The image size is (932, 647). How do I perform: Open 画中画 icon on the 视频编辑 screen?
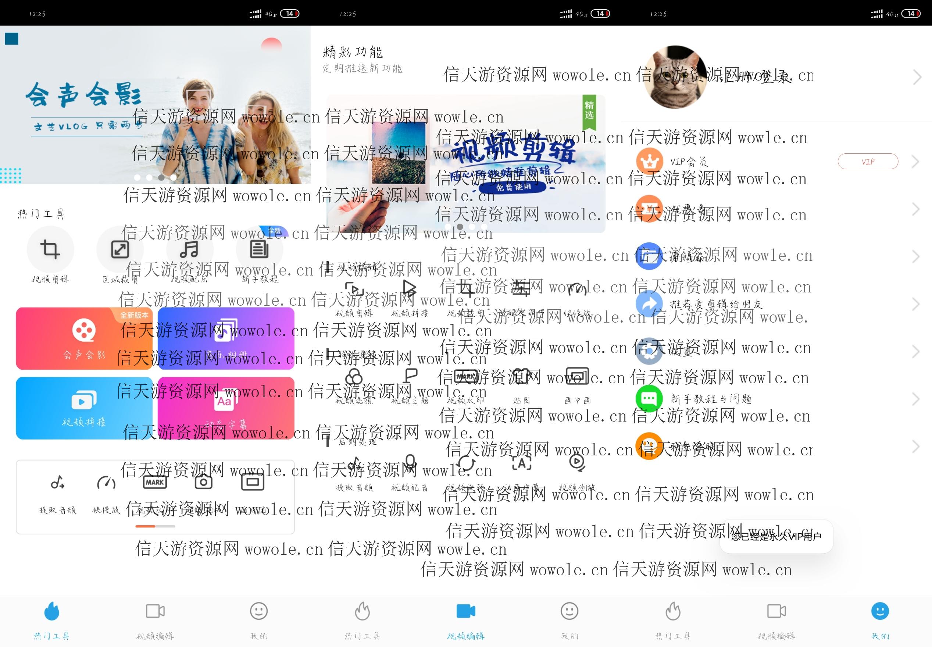coord(577,376)
